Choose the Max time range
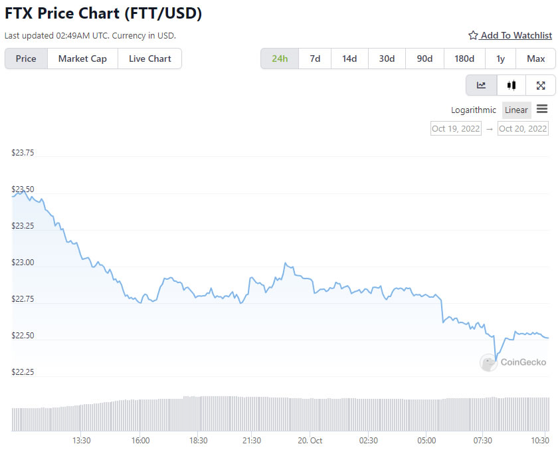 click(535, 58)
